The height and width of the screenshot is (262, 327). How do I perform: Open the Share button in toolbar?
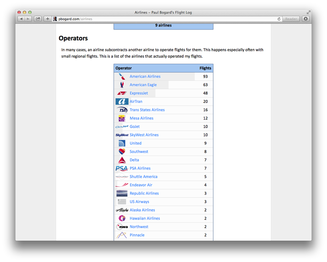38,19
